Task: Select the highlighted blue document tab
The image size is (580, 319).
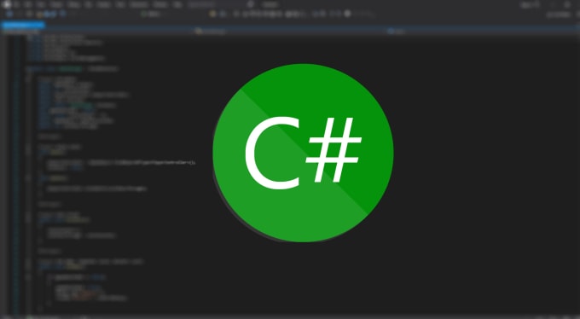Action: point(23,26)
